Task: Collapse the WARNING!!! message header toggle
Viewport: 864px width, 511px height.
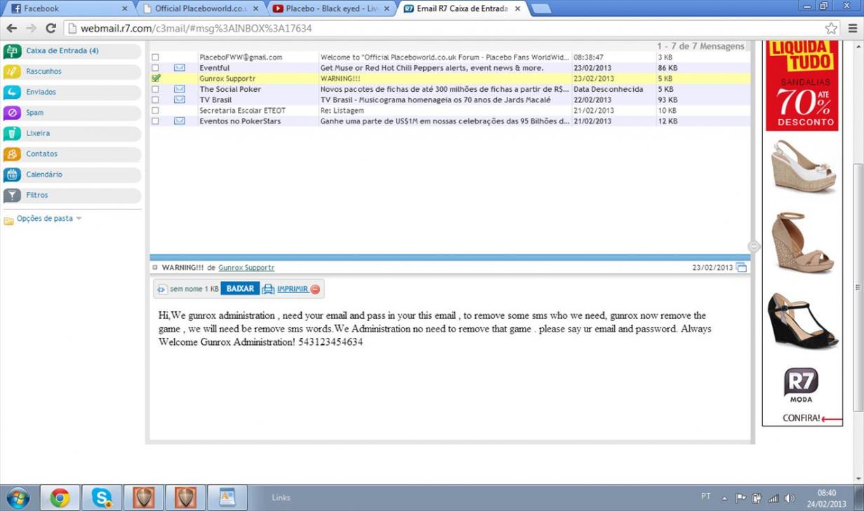Action: coord(155,268)
